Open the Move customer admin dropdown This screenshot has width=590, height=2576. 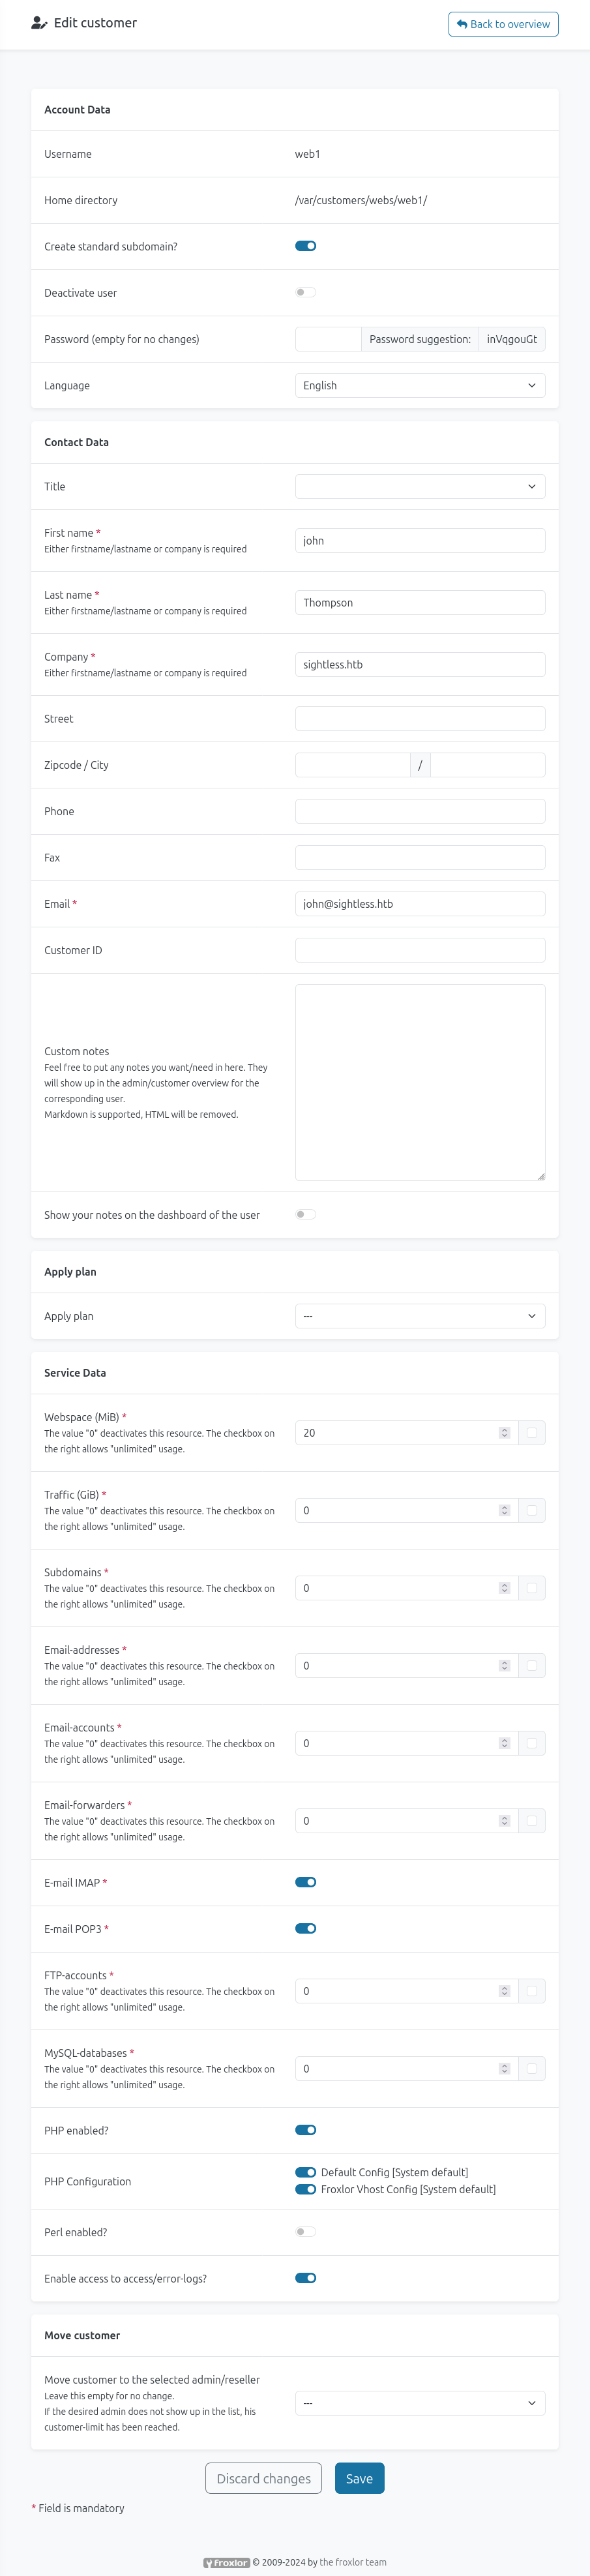pos(420,2402)
